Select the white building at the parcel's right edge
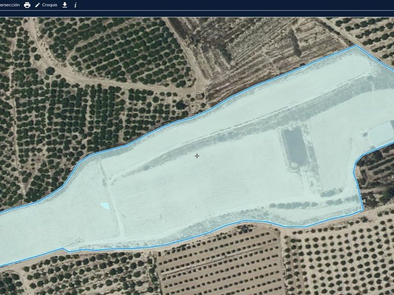394x295 pixels. coord(382,133)
